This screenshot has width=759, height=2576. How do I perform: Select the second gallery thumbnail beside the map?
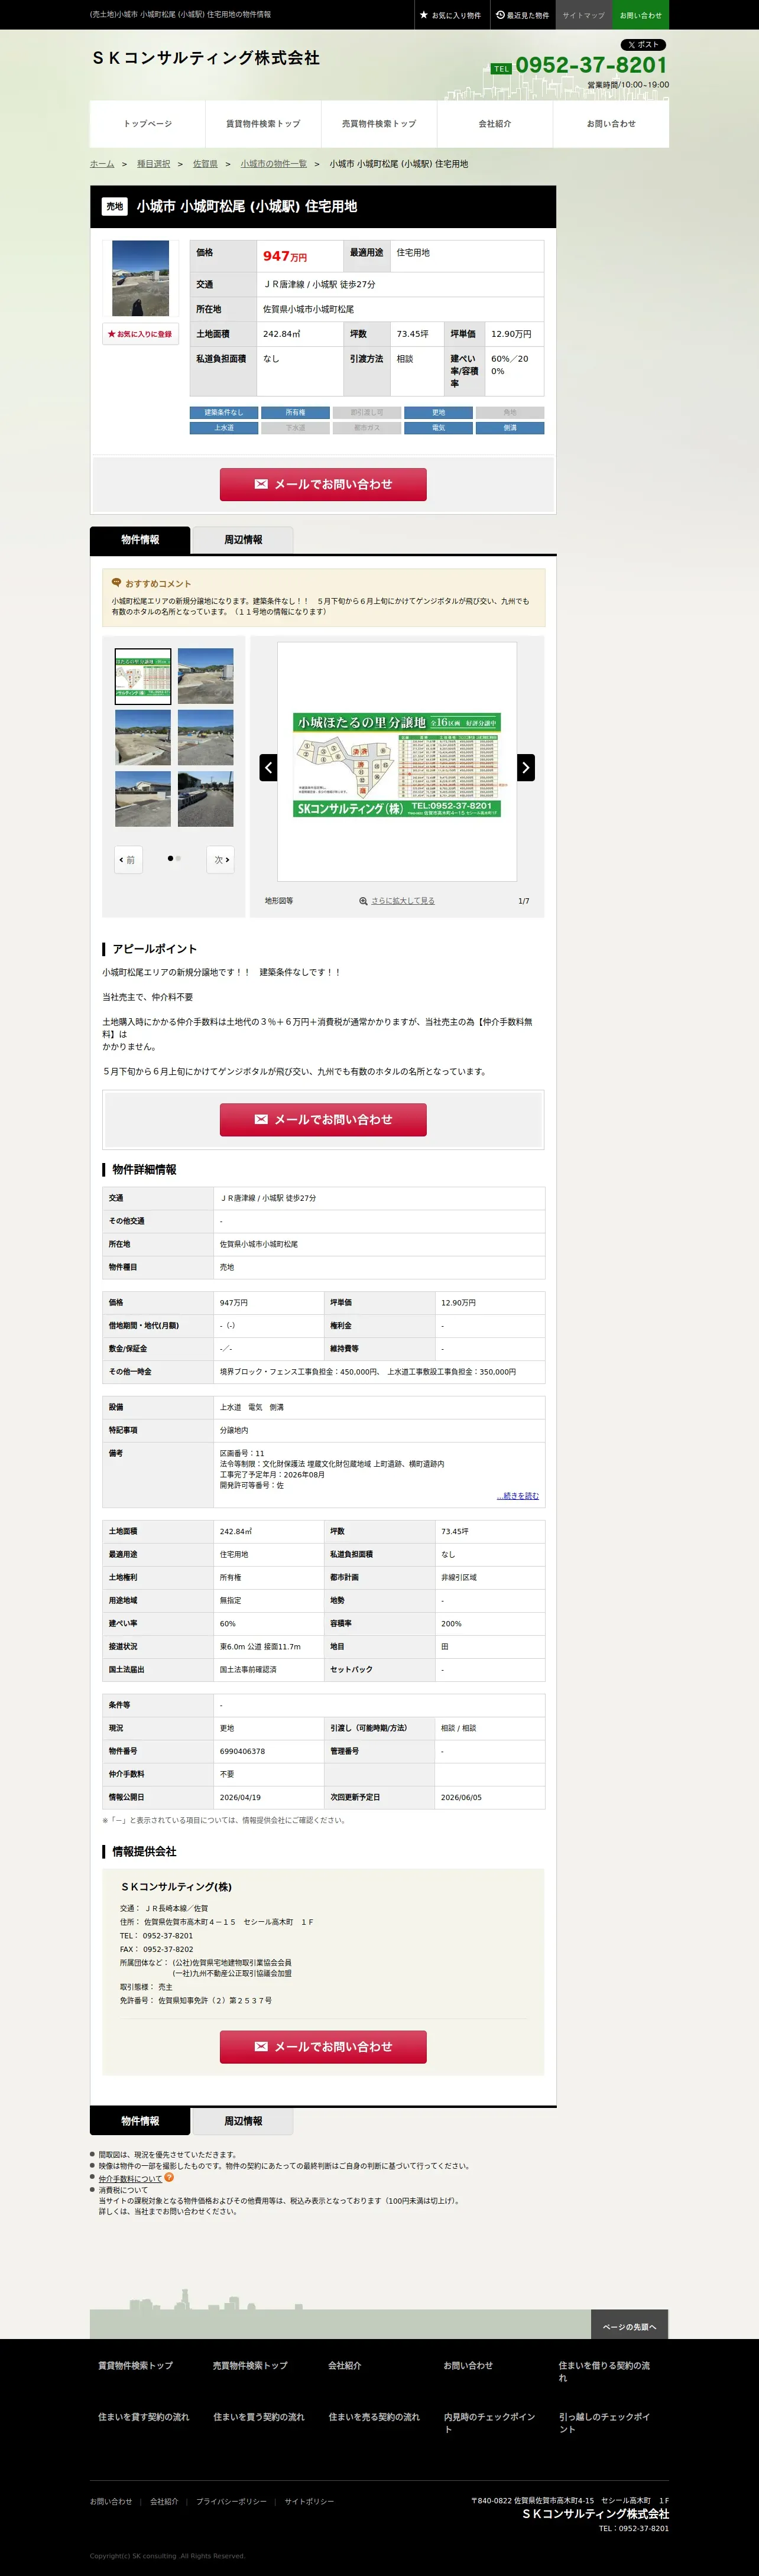[x=205, y=676]
